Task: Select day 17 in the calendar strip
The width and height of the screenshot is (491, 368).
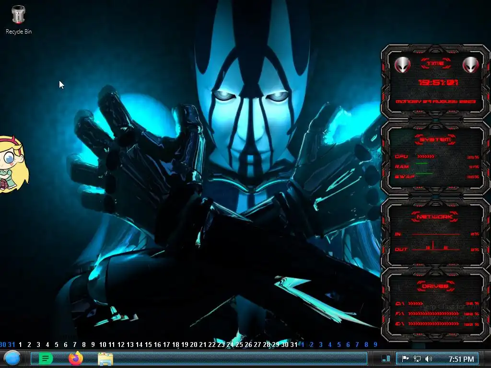Action: click(x=166, y=345)
